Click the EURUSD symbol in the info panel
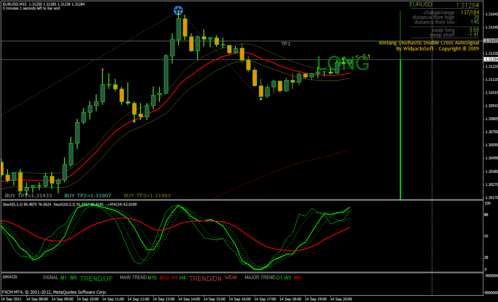Viewport: 498px width, 302px height. pyautogui.click(x=421, y=4)
